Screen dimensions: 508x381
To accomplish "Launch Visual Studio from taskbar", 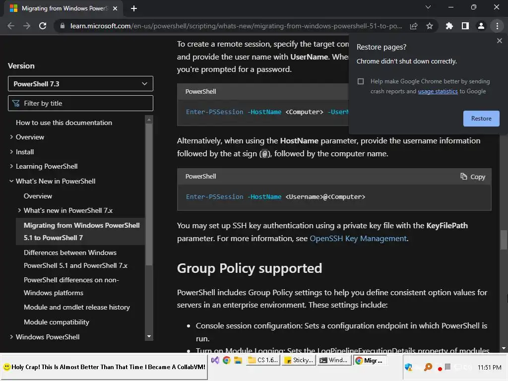I will (x=215, y=360).
